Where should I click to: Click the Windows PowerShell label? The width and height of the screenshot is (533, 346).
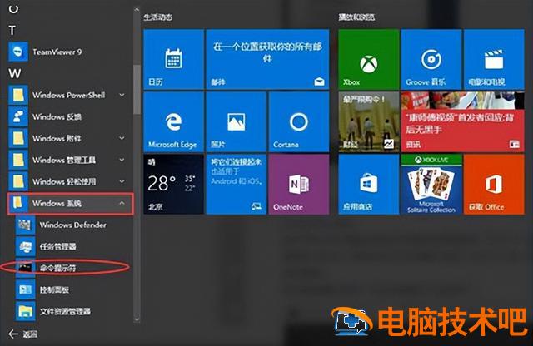pos(68,95)
